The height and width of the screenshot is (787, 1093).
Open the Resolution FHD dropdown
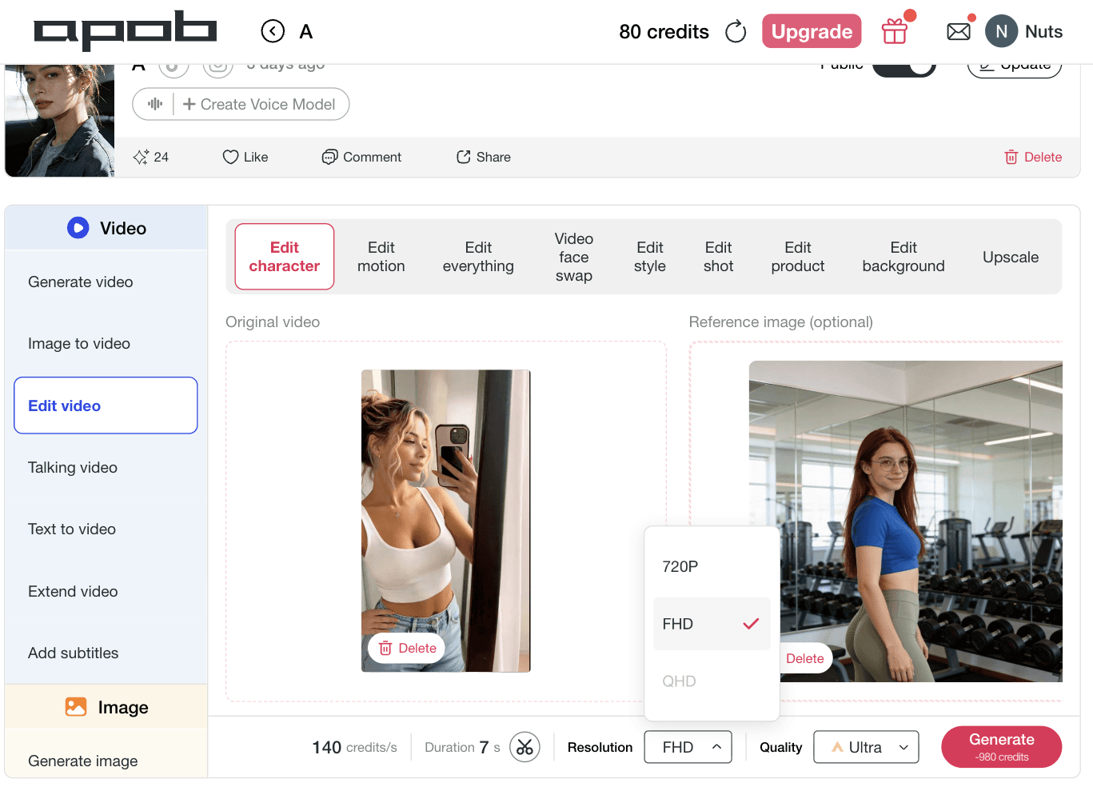click(688, 747)
